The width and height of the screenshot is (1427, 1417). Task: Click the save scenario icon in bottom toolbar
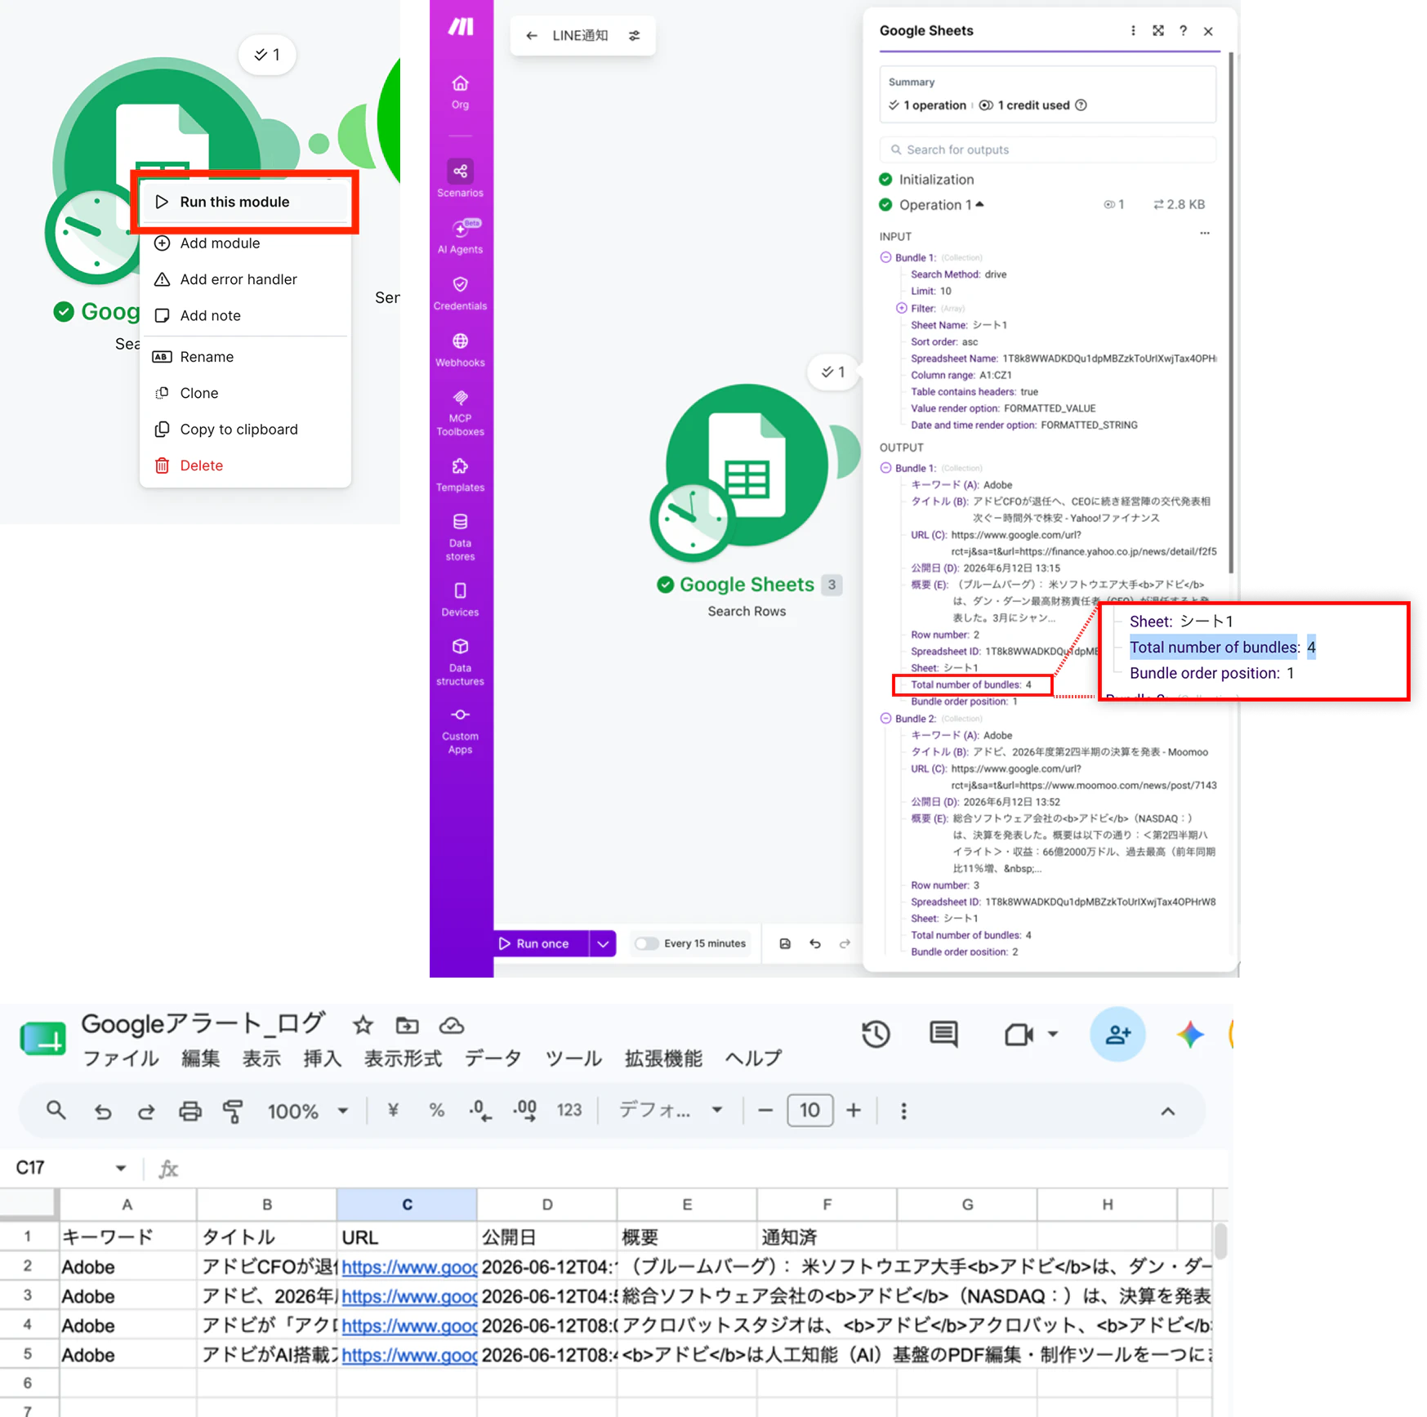coord(785,943)
